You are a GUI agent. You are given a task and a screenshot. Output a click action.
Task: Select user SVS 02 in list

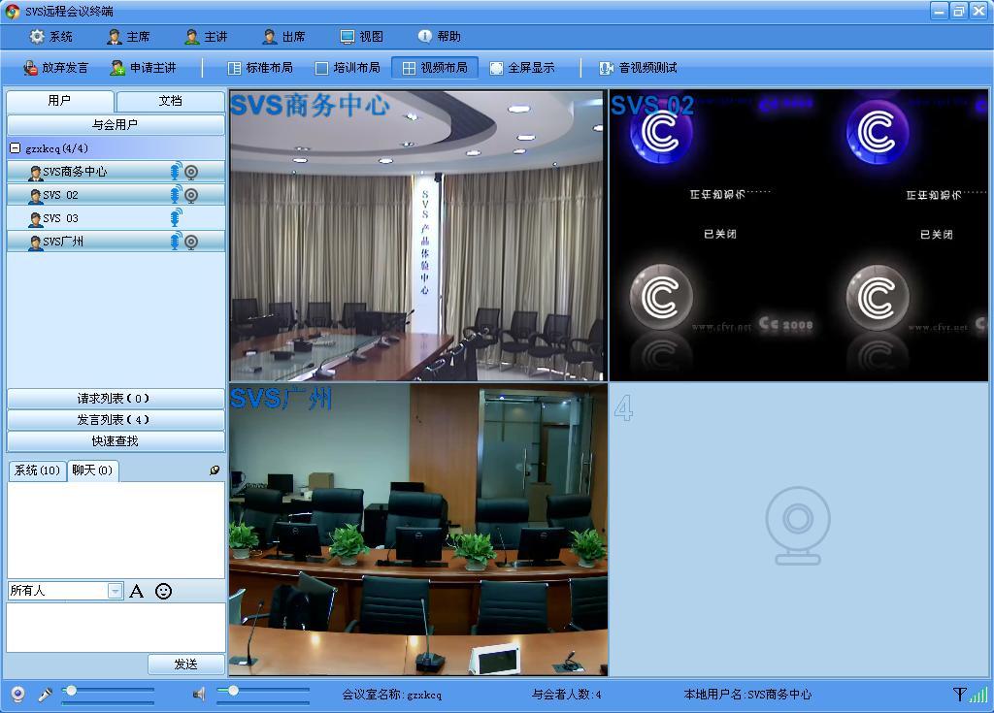pyautogui.click(x=116, y=195)
